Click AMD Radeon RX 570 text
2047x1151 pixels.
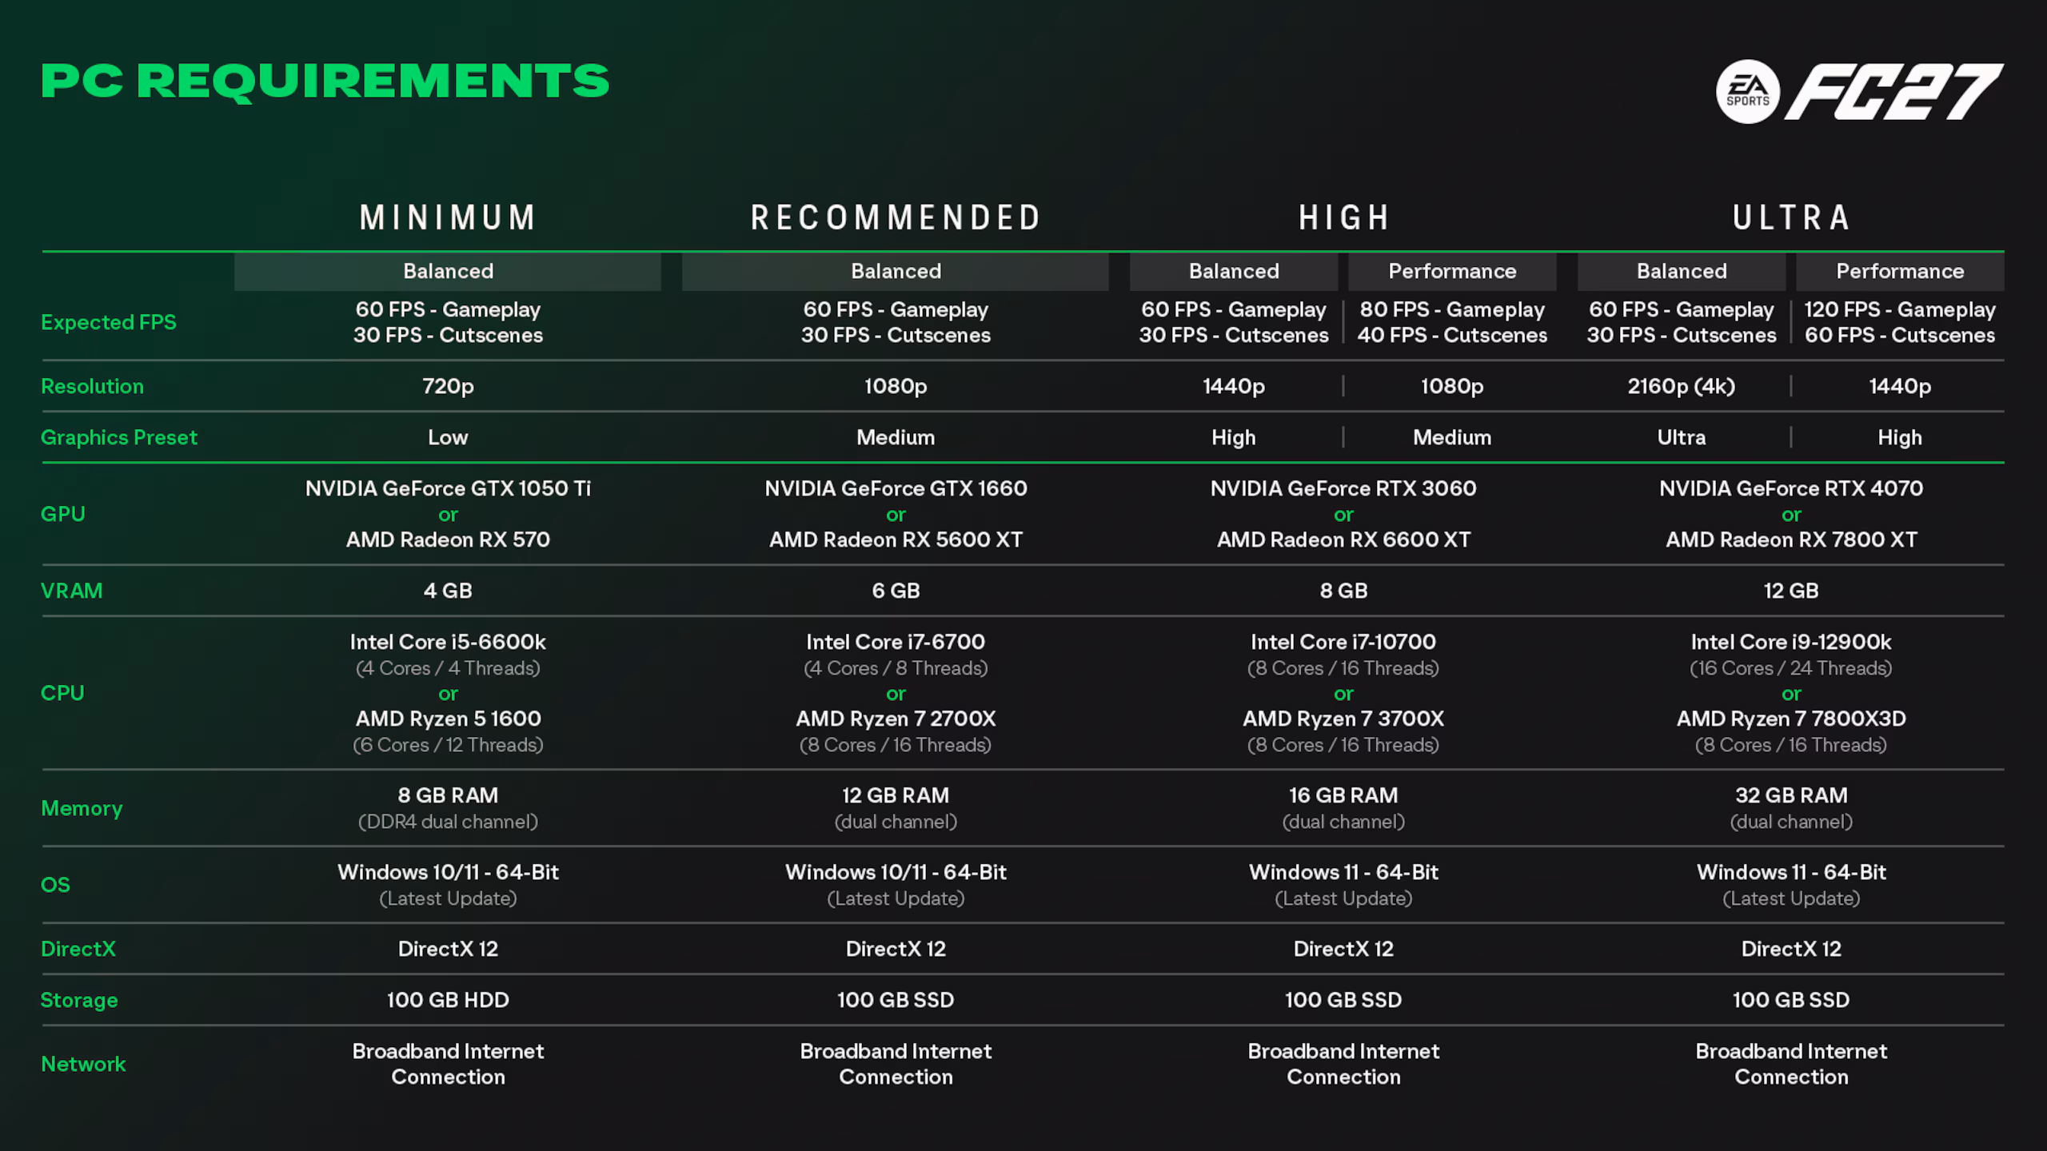pos(448,540)
